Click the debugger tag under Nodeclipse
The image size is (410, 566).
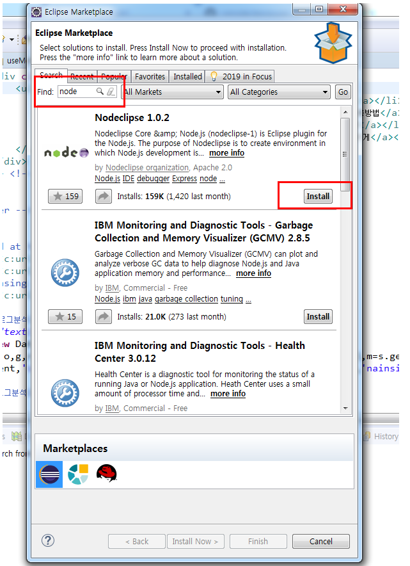pyautogui.click(x=154, y=179)
